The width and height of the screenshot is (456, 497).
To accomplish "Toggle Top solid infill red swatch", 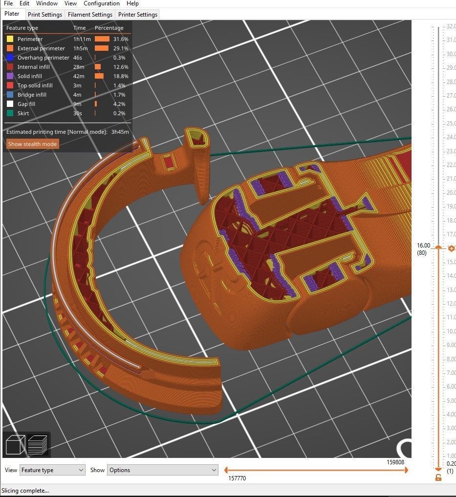I will pyautogui.click(x=10, y=85).
